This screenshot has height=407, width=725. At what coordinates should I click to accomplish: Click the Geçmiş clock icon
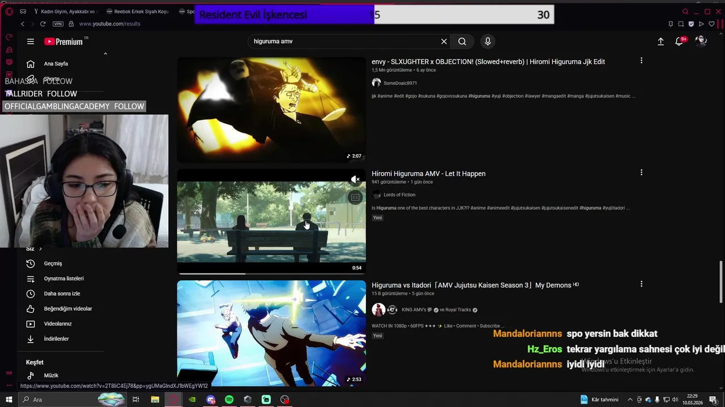(31, 263)
